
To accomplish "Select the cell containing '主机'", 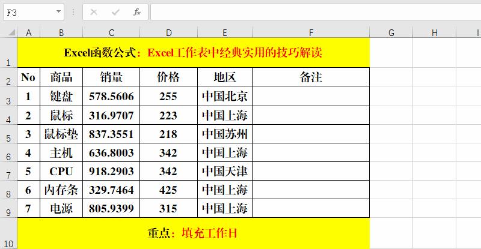I will click(x=61, y=152).
